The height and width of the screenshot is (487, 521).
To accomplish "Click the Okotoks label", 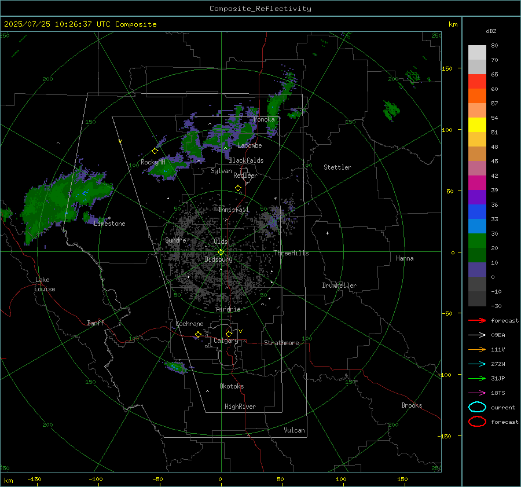I will (232, 386).
